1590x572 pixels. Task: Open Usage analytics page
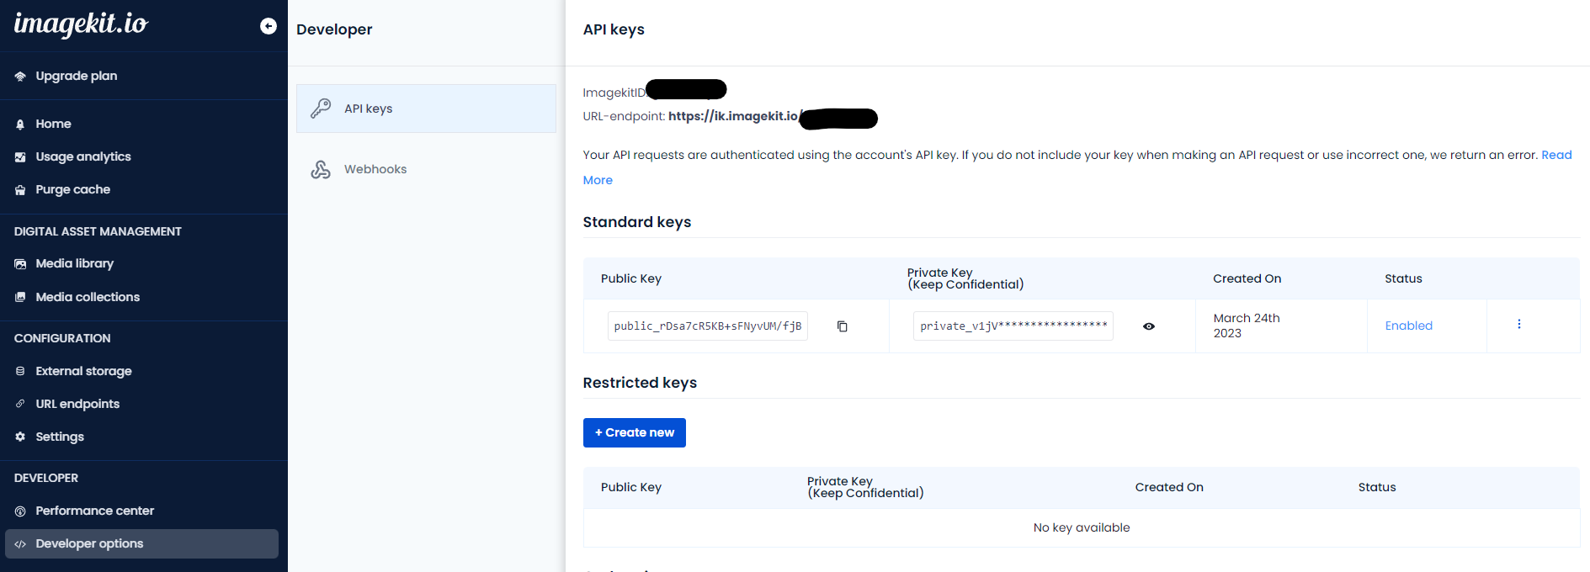coord(83,156)
